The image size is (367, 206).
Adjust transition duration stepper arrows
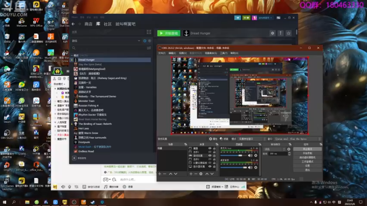[x=289, y=154]
